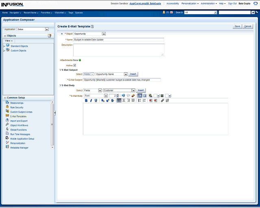Click the Bold formatting icon
Image resolution: width=260 pixels, height=208 pixels.
86,100
